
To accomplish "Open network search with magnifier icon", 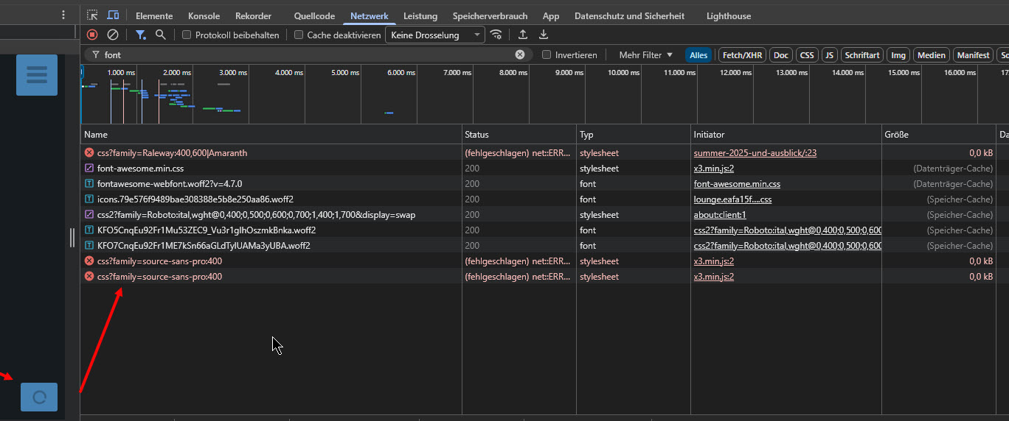I will click(160, 35).
